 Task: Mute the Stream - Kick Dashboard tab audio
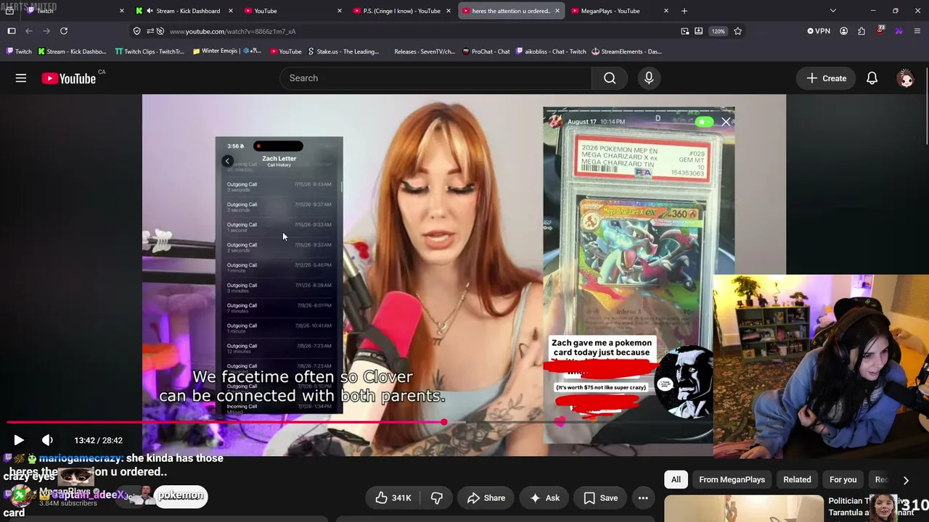(150, 11)
